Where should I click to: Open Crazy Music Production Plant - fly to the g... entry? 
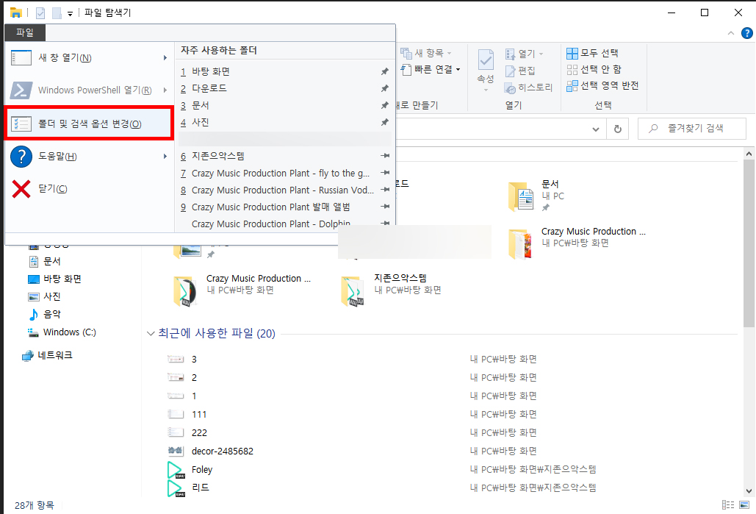click(x=284, y=173)
